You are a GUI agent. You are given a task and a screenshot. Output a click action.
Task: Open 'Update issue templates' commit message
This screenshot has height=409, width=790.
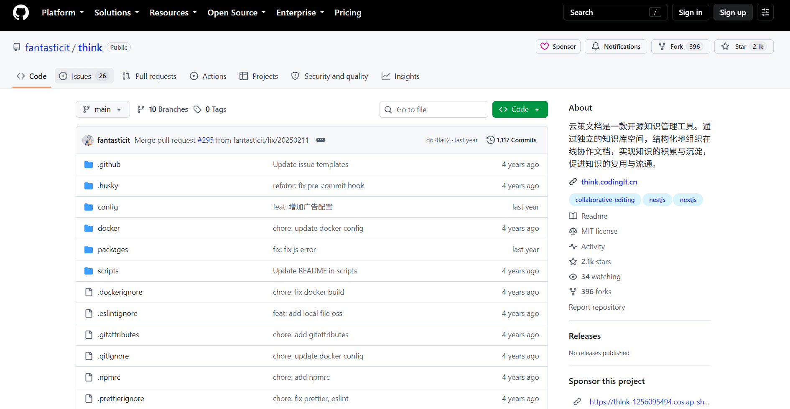point(311,164)
